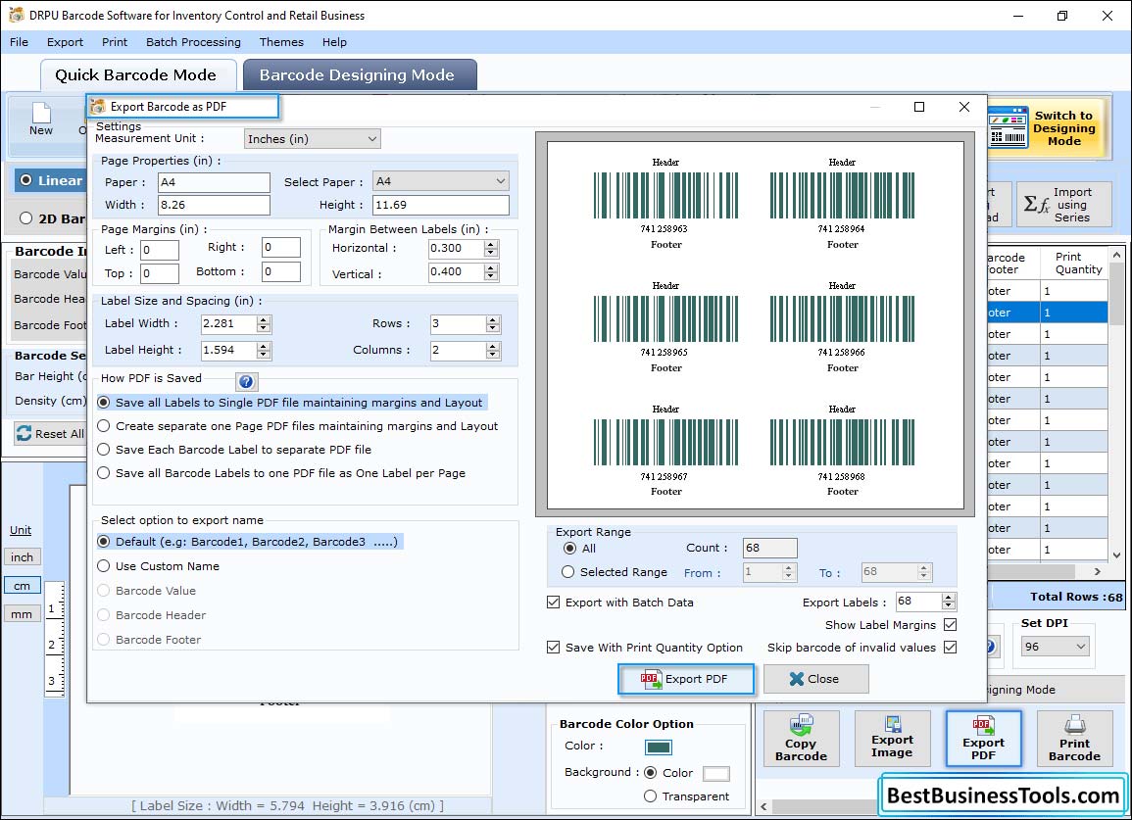Select the Transparent background radio button
1132x820 pixels.
click(650, 796)
